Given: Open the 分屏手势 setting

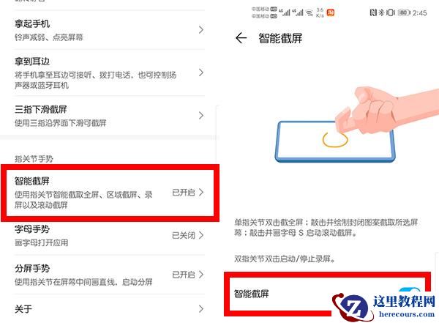Looking at the screenshot, I should tap(110, 275).
